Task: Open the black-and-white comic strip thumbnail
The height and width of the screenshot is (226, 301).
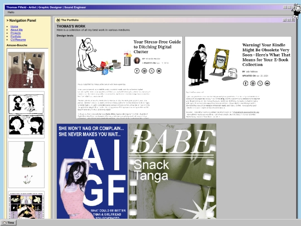Action: click(26, 115)
